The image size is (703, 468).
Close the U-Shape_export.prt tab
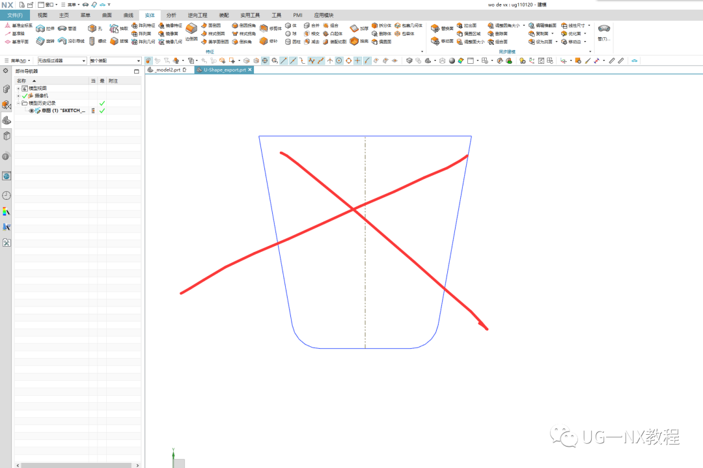point(250,70)
